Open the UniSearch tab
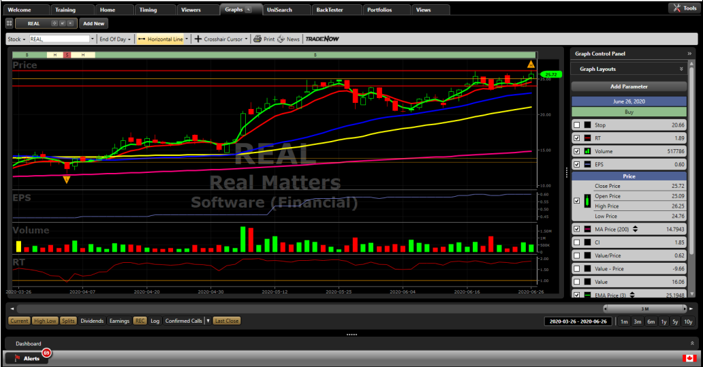The width and height of the screenshot is (703, 367). (x=287, y=10)
